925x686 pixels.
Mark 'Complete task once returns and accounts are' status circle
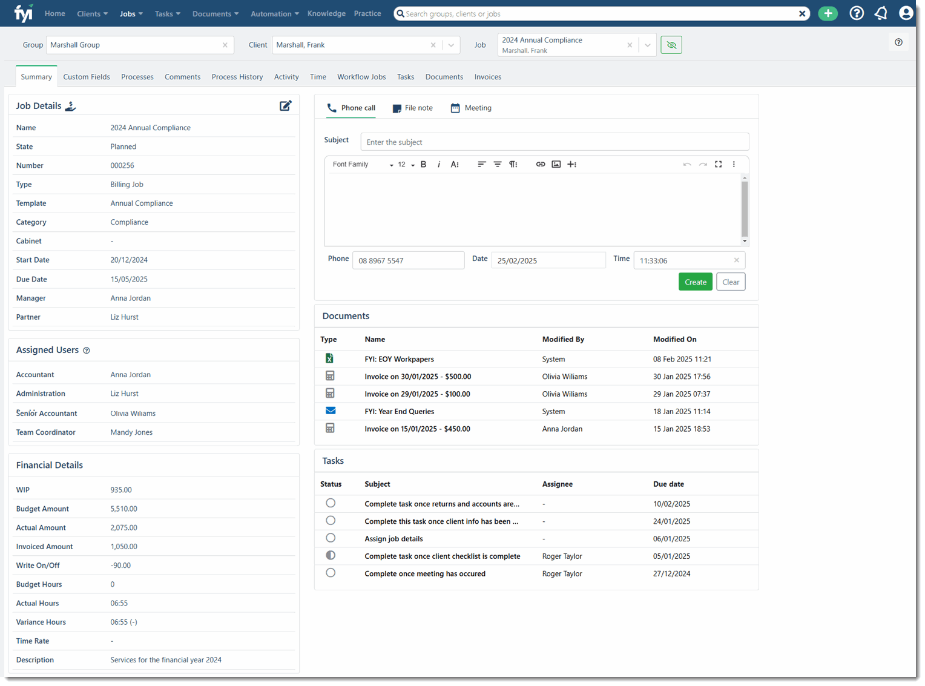331,503
